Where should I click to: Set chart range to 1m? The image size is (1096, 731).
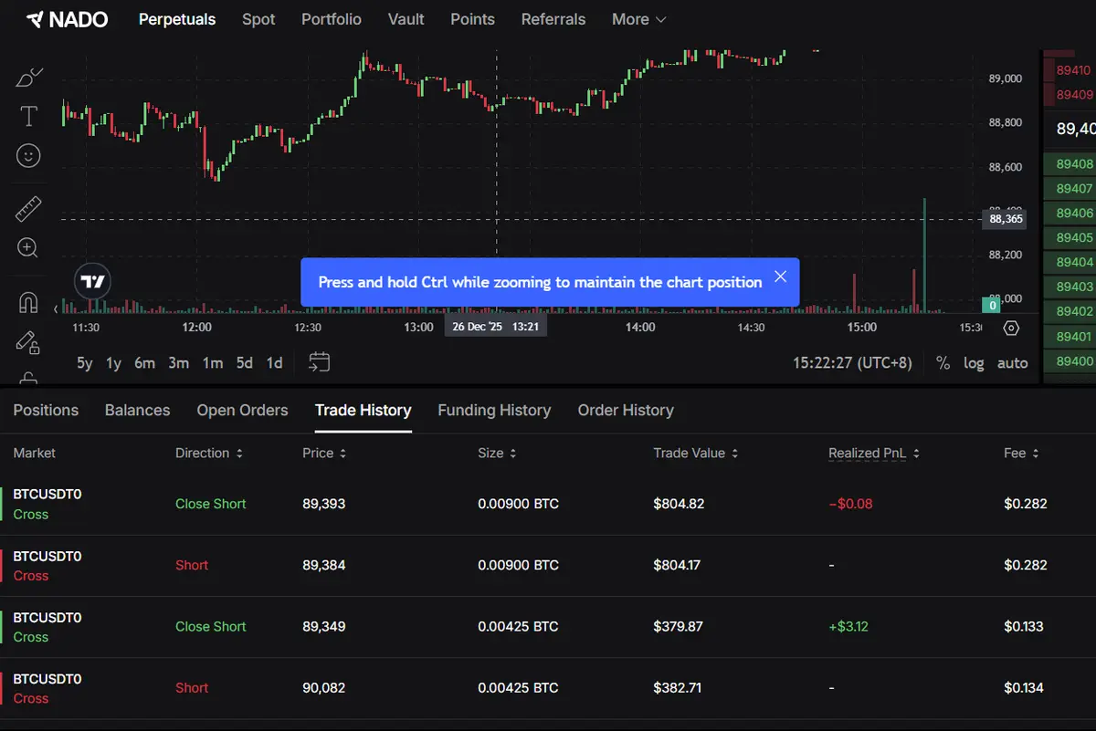click(x=213, y=363)
